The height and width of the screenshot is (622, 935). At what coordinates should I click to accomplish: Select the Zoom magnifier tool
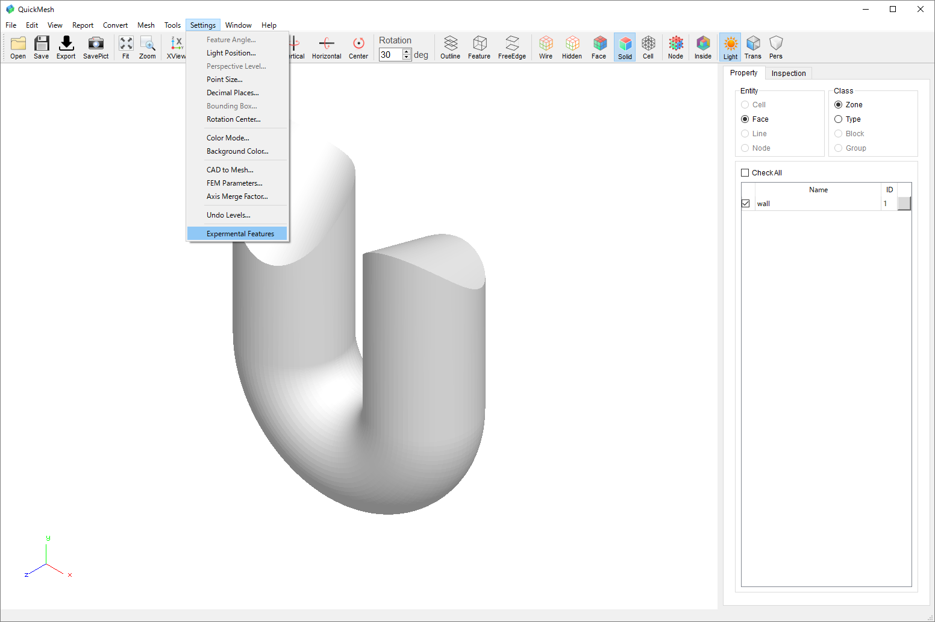click(x=148, y=47)
